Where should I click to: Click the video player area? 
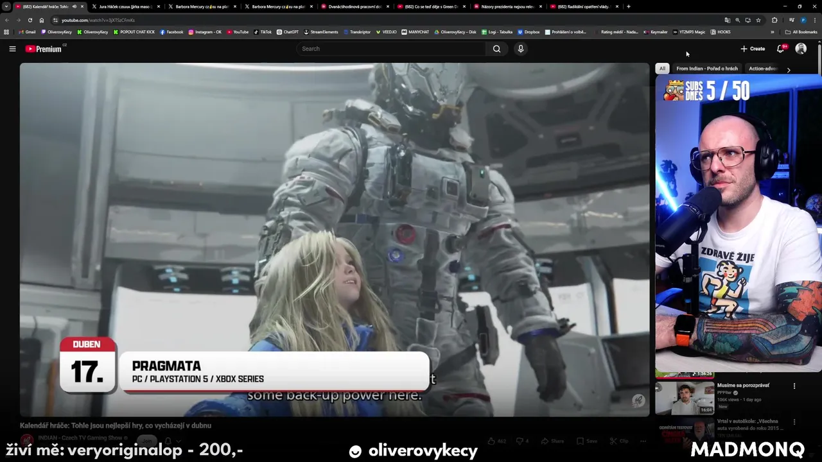tap(335, 239)
